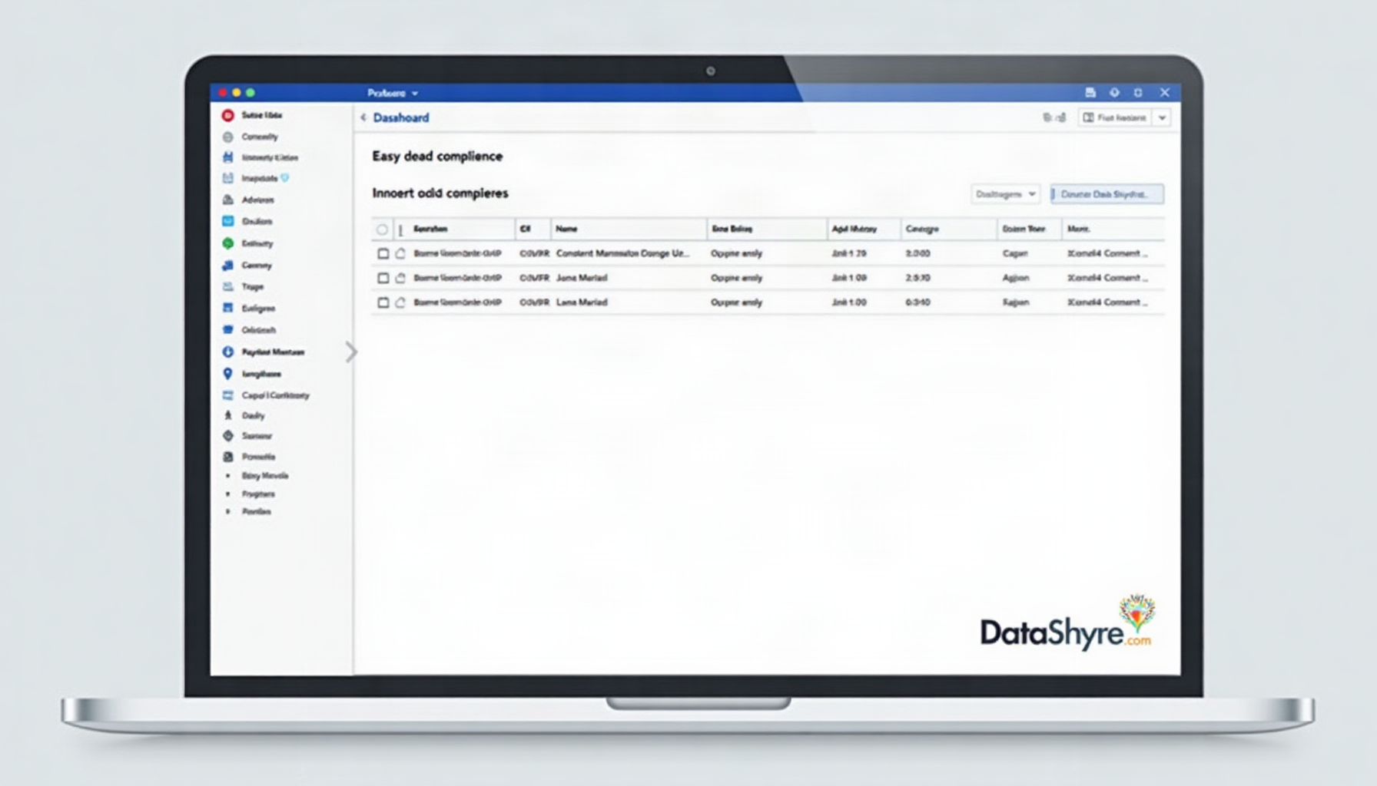1377x786 pixels.
Task: Open the dropdown in the blue title bar
Action: pyautogui.click(x=393, y=93)
